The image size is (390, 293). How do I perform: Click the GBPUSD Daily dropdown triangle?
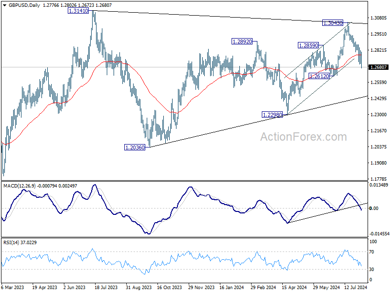[x=4, y=5]
